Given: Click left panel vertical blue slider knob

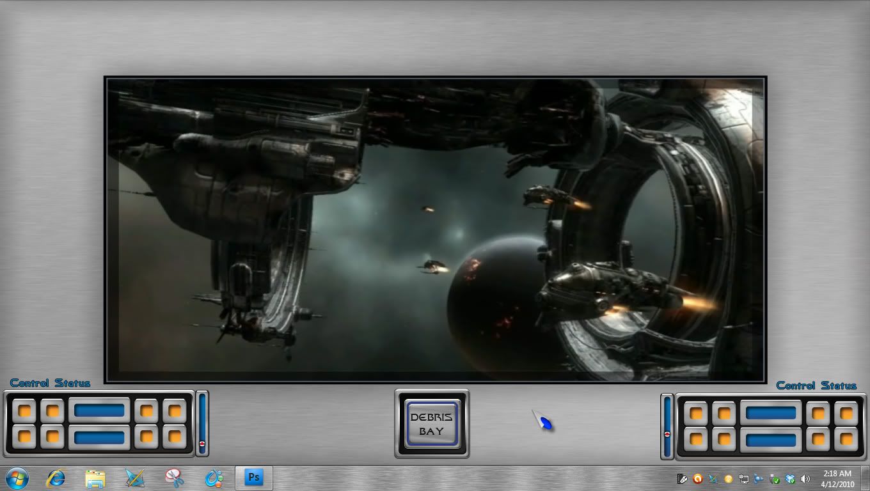Looking at the screenshot, I should tap(202, 443).
